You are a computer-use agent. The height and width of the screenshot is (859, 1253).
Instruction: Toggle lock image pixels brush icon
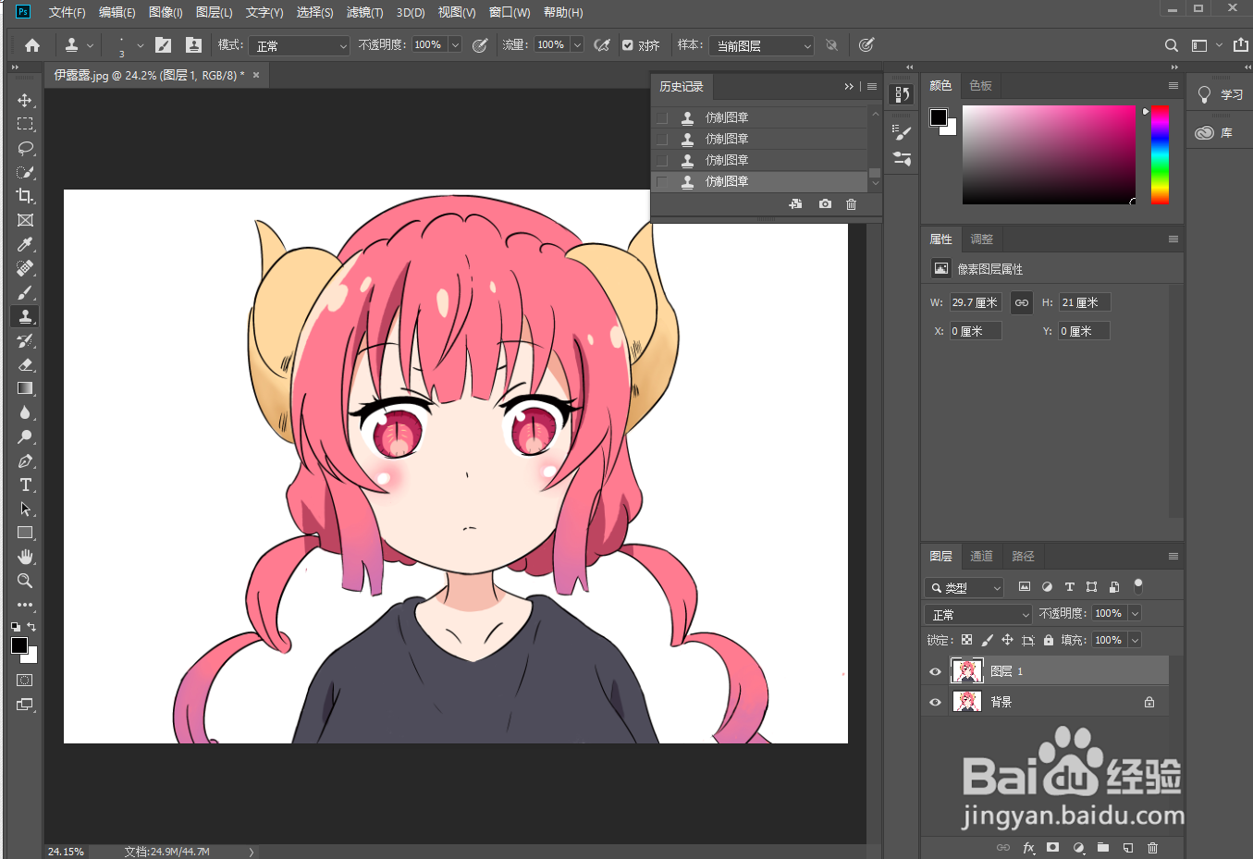(x=987, y=640)
